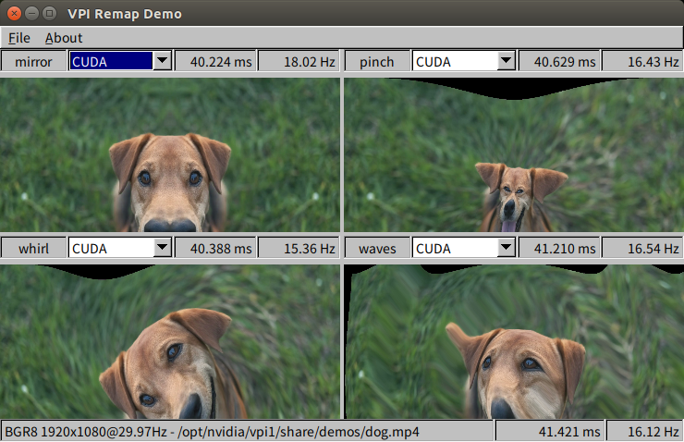
Task: Click the whirl effect label
Action: coord(33,248)
